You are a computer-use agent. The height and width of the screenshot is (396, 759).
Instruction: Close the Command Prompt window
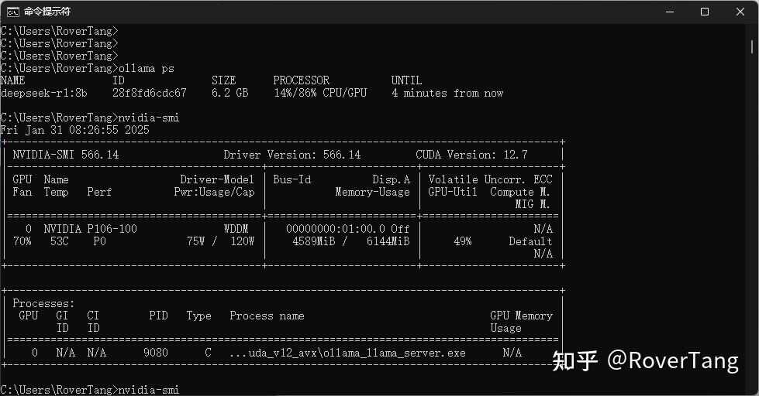click(x=740, y=12)
